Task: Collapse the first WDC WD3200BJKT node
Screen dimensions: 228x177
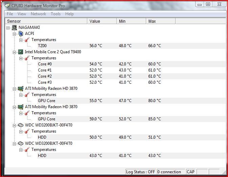Action: [15, 125]
